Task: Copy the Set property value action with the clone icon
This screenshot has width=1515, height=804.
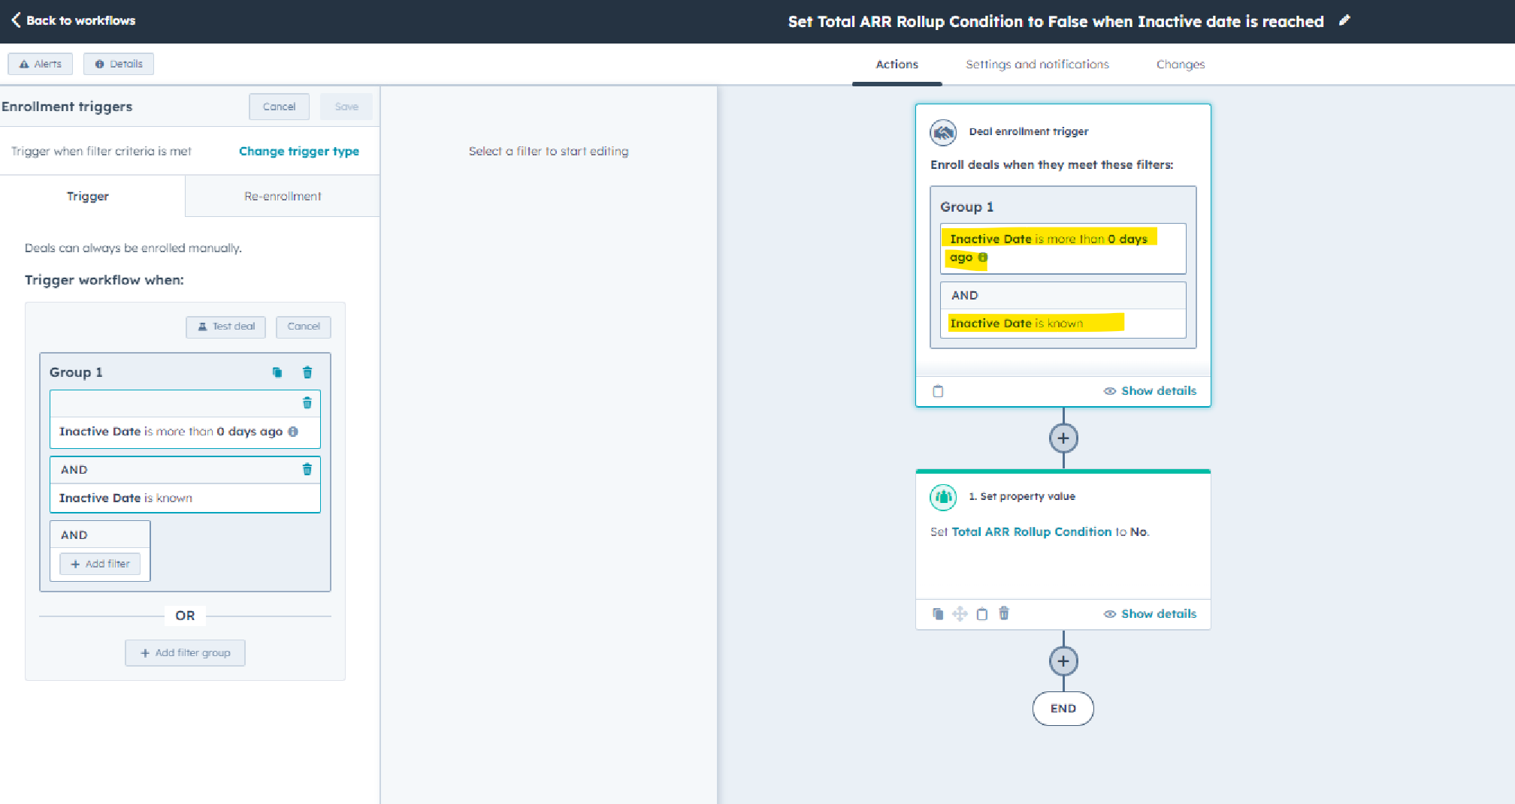Action: click(938, 613)
